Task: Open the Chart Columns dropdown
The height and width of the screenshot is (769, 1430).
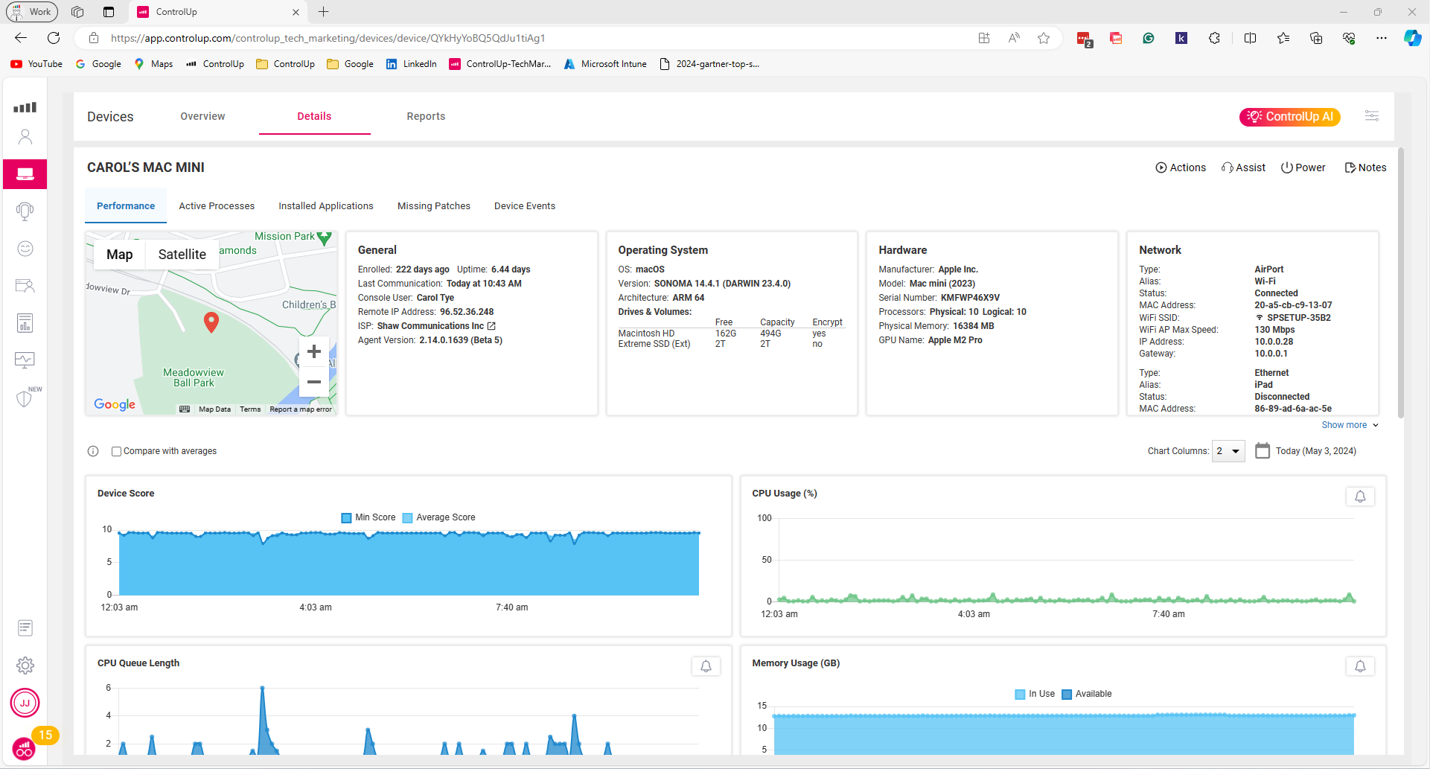Action: coord(1228,451)
